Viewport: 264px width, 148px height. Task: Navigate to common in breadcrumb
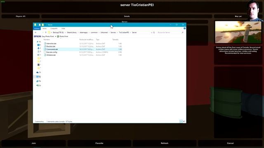click(x=94, y=32)
